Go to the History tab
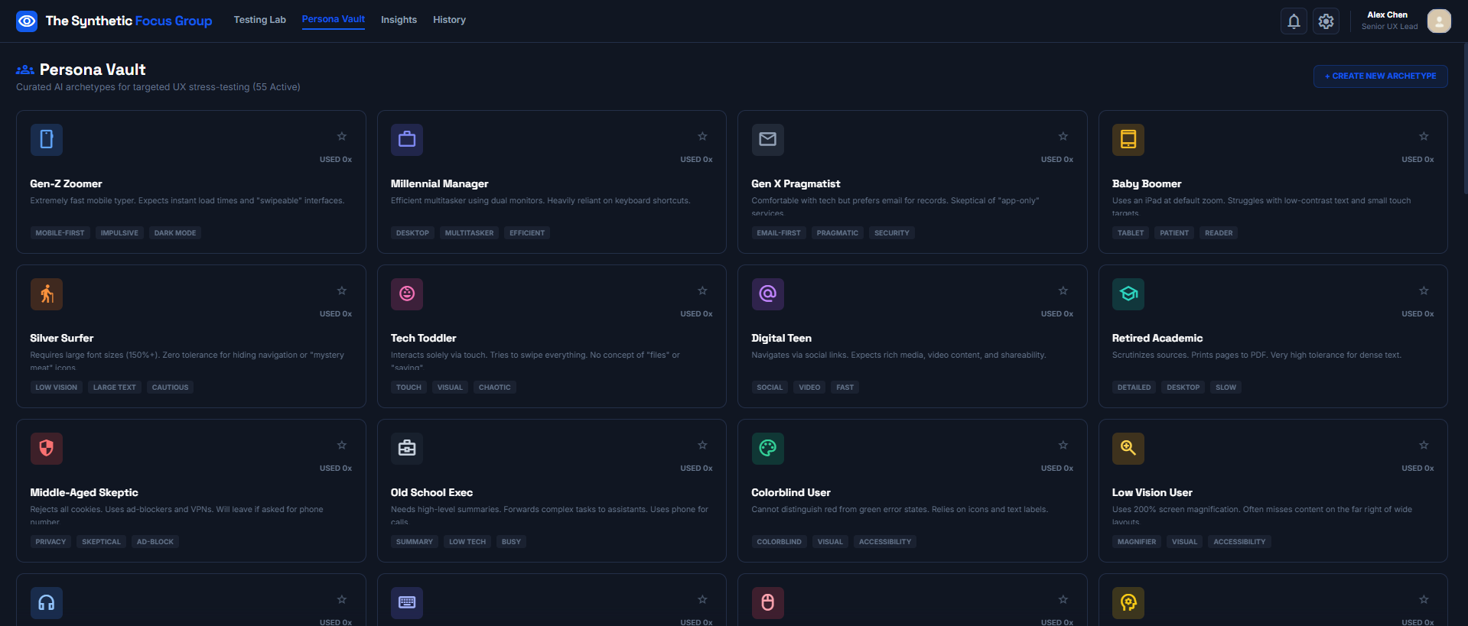Viewport: 1468px width, 626px height. click(x=449, y=20)
